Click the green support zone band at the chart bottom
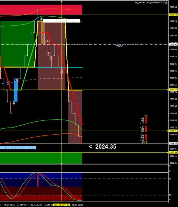Image resolution: width=178 pixels, height=207 pixels. 41,158
